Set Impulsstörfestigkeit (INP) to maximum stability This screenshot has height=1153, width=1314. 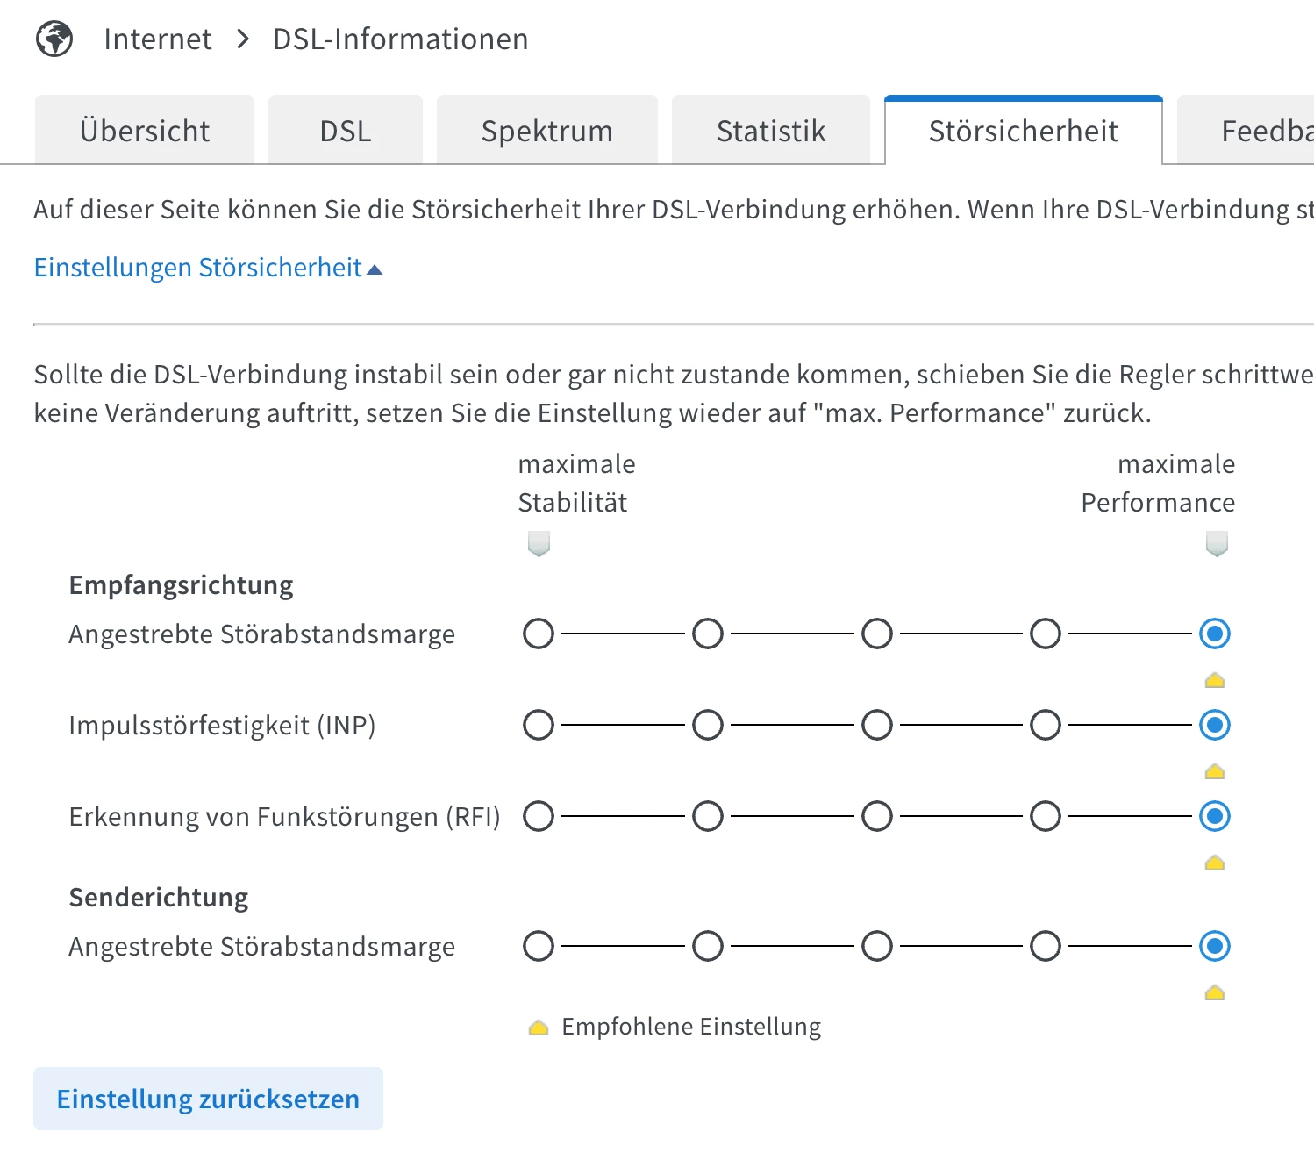click(539, 726)
